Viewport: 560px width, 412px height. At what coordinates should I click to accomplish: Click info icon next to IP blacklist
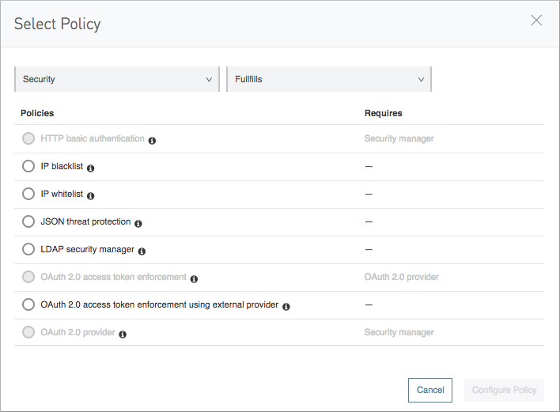(90, 168)
